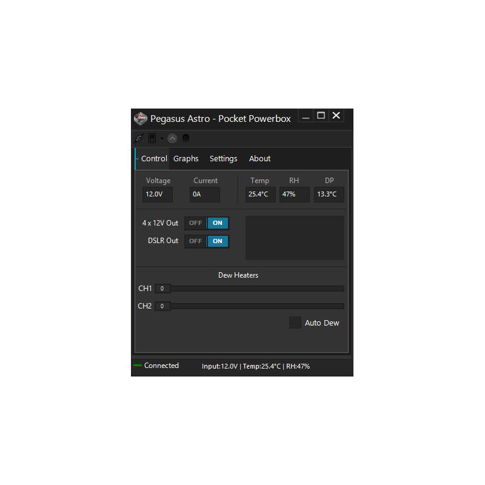The width and height of the screenshot is (485, 485).
Task: Open the dropdown arrow beside device icon
Action: [x=162, y=138]
